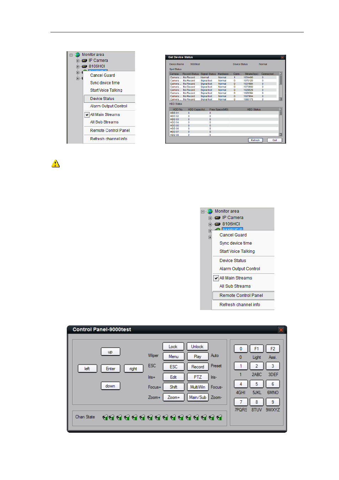Choose highlighted Remote Control Panel menu entry
The image size is (339, 480).
(243, 295)
